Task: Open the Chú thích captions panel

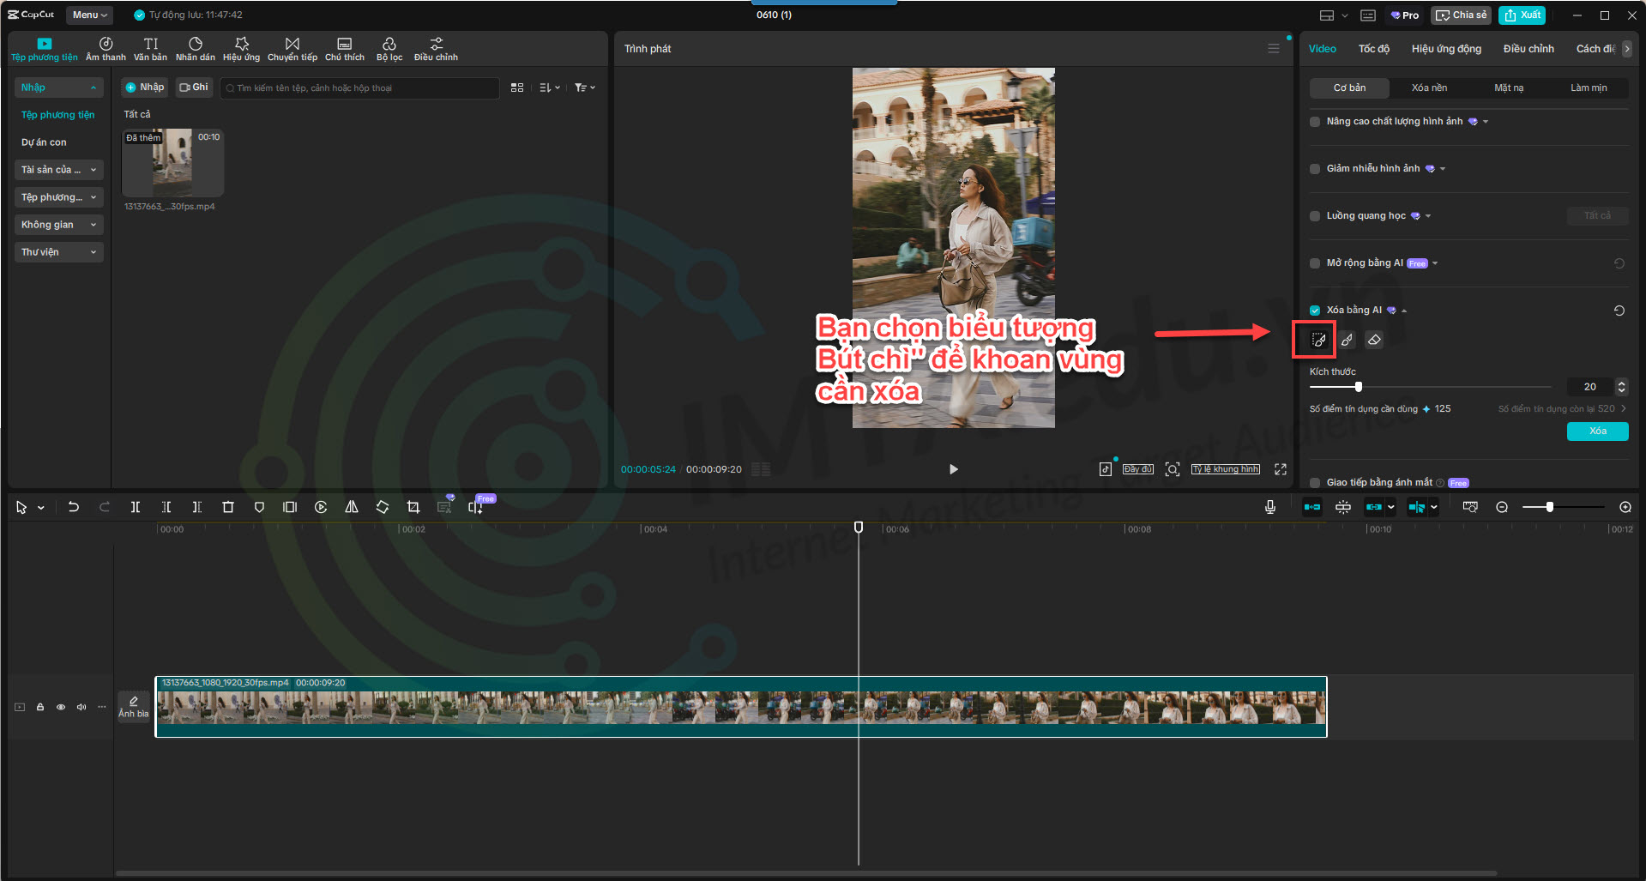Action: coord(345,49)
